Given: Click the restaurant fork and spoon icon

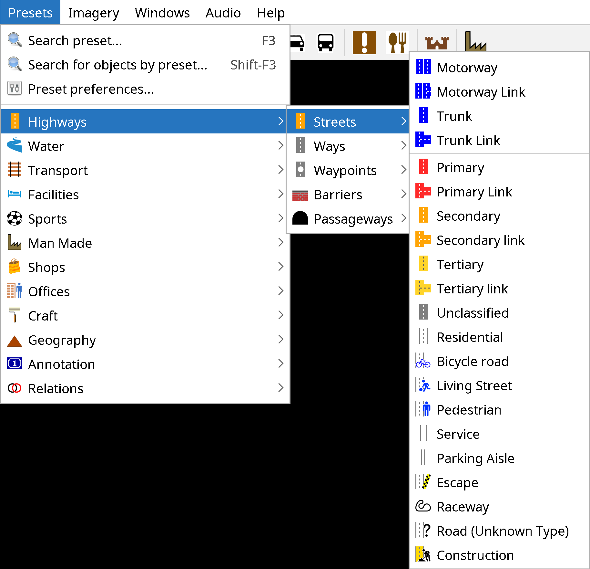Looking at the screenshot, I should click(x=397, y=42).
